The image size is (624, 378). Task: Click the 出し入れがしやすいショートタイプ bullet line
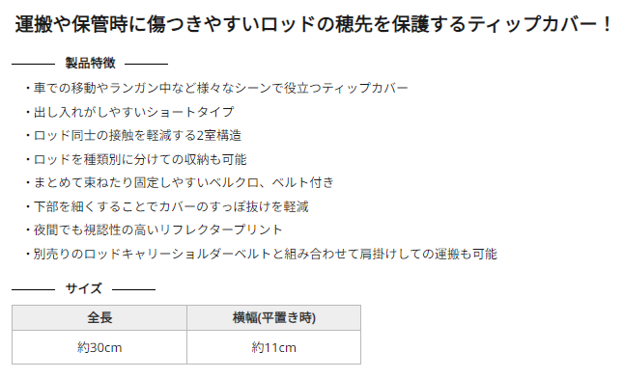129,112
